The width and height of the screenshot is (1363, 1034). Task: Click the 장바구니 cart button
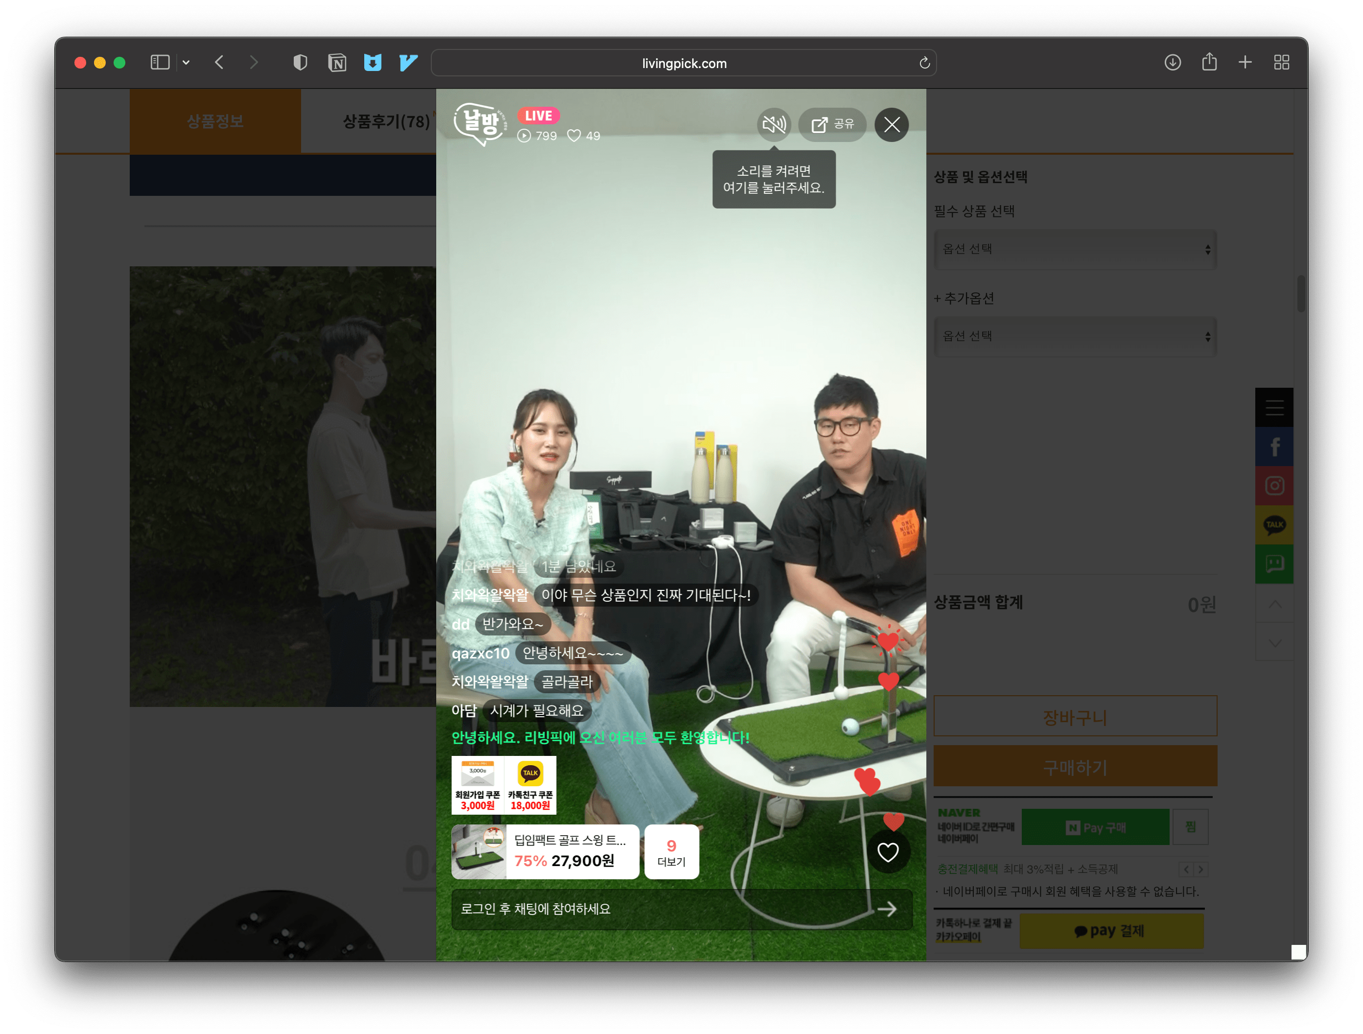1075,717
